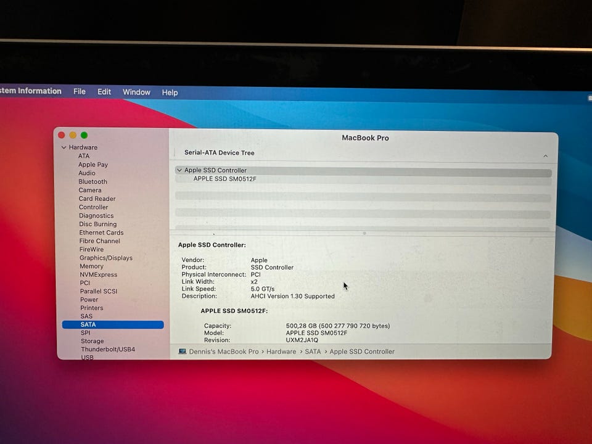Screen dimensions: 592x444
Task: Collapse the Apple SSD Controller tree row
Action: click(179, 170)
